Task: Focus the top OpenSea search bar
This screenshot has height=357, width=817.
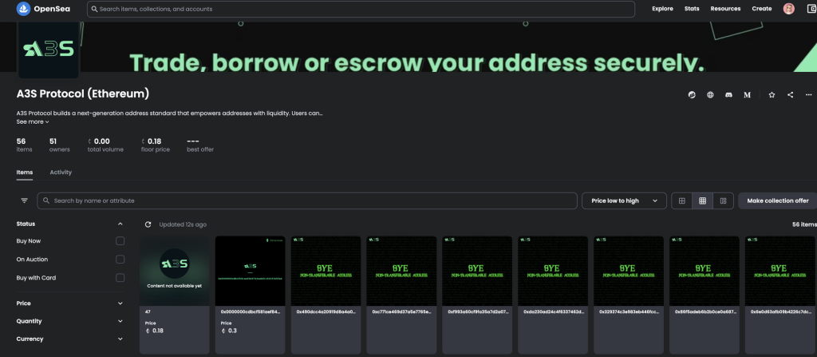Action: [x=361, y=9]
